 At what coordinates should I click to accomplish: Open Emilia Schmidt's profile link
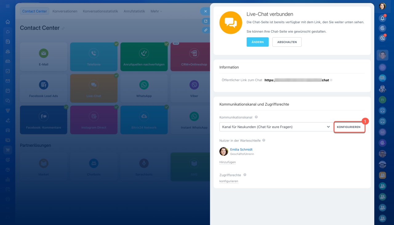[x=241, y=150]
